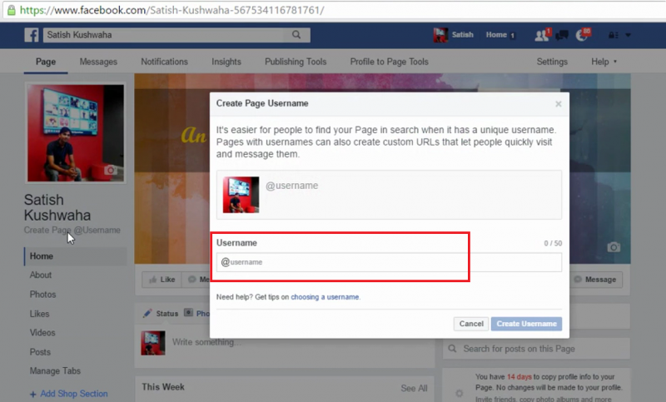Open page Settings
The width and height of the screenshot is (666, 402).
(552, 62)
